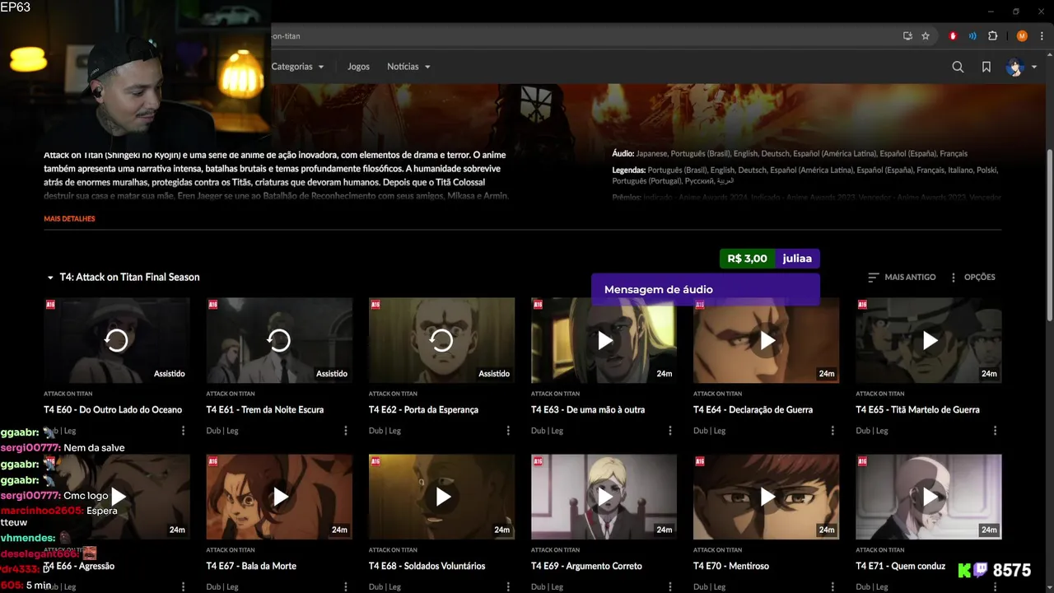Replay episode E60 Do Outro Lado do Oceano
1054x593 pixels.
click(x=116, y=340)
